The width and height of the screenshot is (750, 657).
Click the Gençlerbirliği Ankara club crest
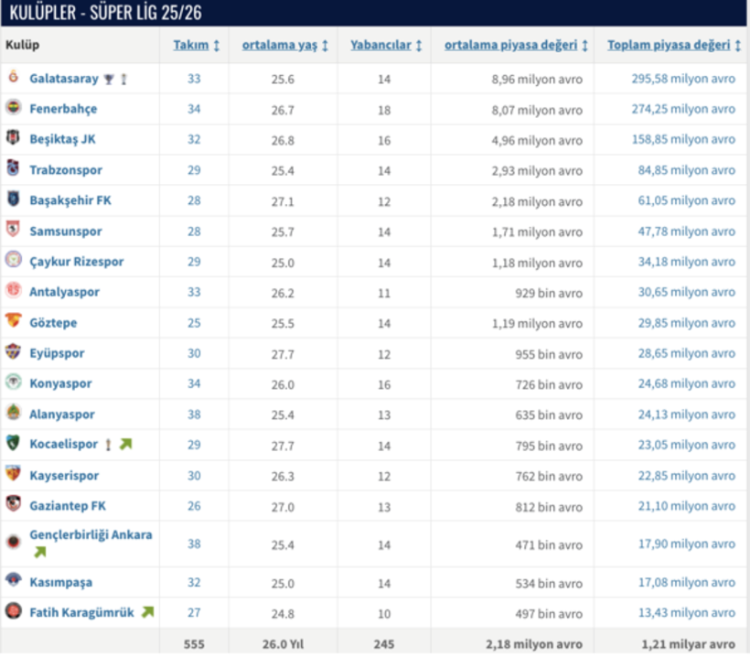[14, 542]
